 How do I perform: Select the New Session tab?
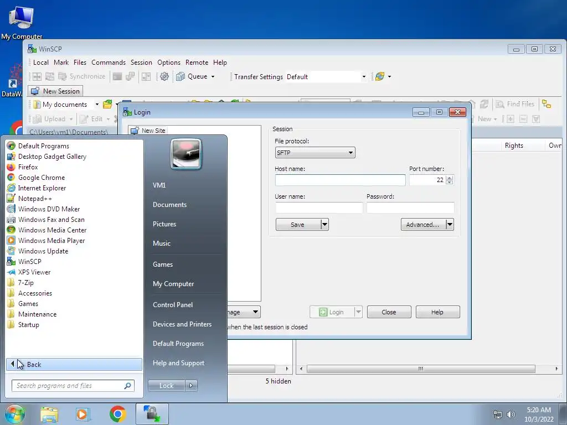[x=56, y=91]
